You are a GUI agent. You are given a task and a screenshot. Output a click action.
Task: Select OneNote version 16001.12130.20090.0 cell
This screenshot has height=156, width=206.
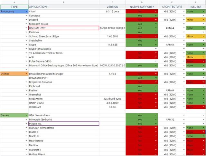(112, 28)
